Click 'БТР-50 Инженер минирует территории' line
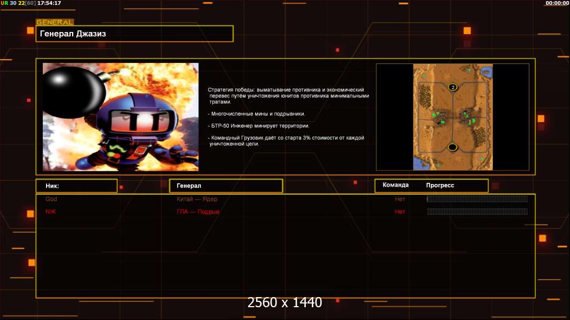 (x=258, y=126)
